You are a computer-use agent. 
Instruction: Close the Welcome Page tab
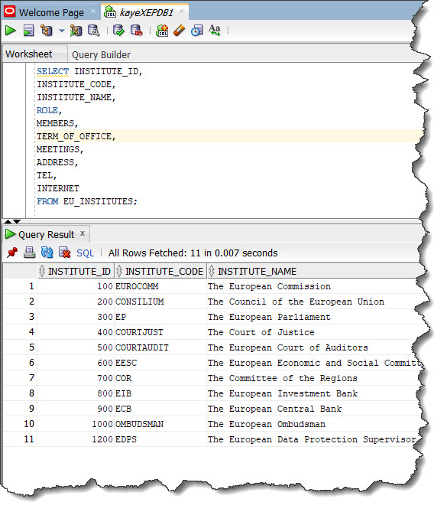pos(93,11)
